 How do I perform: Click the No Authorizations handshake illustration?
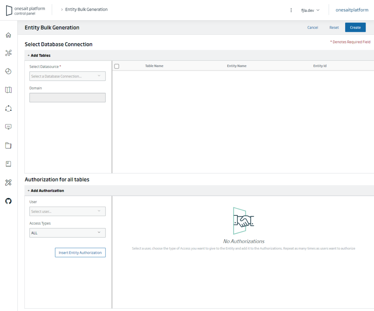point(244,221)
